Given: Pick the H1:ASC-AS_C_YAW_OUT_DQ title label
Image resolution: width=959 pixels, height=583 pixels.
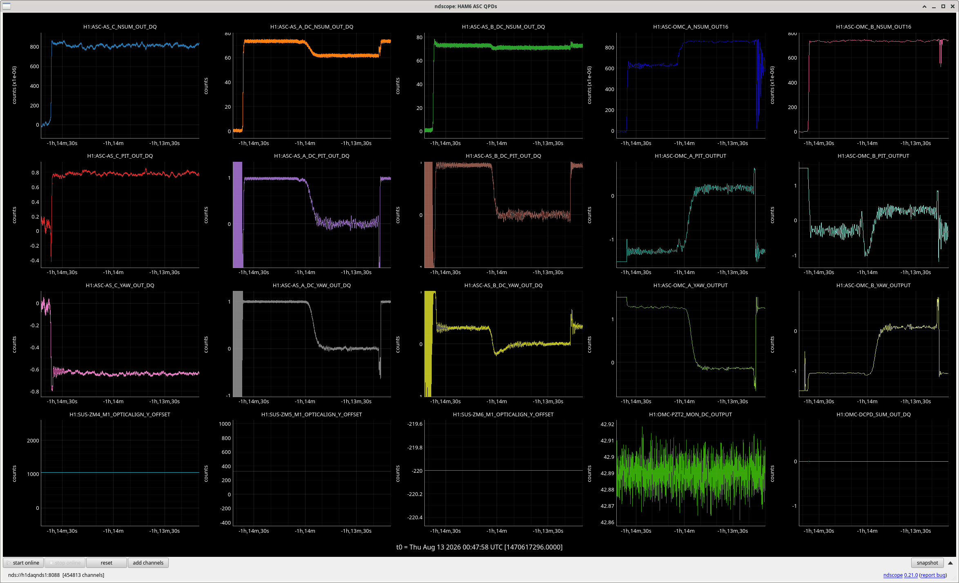Looking at the screenshot, I should (120, 285).
